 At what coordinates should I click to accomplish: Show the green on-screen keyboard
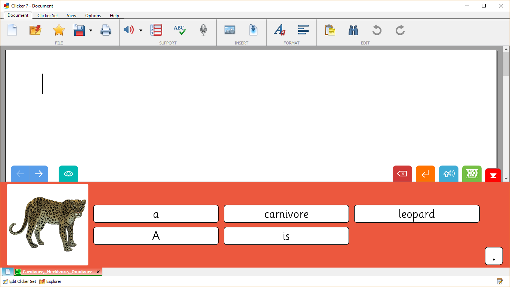pyautogui.click(x=472, y=174)
